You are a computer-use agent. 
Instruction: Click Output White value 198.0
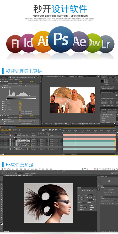[x=20, y=110]
